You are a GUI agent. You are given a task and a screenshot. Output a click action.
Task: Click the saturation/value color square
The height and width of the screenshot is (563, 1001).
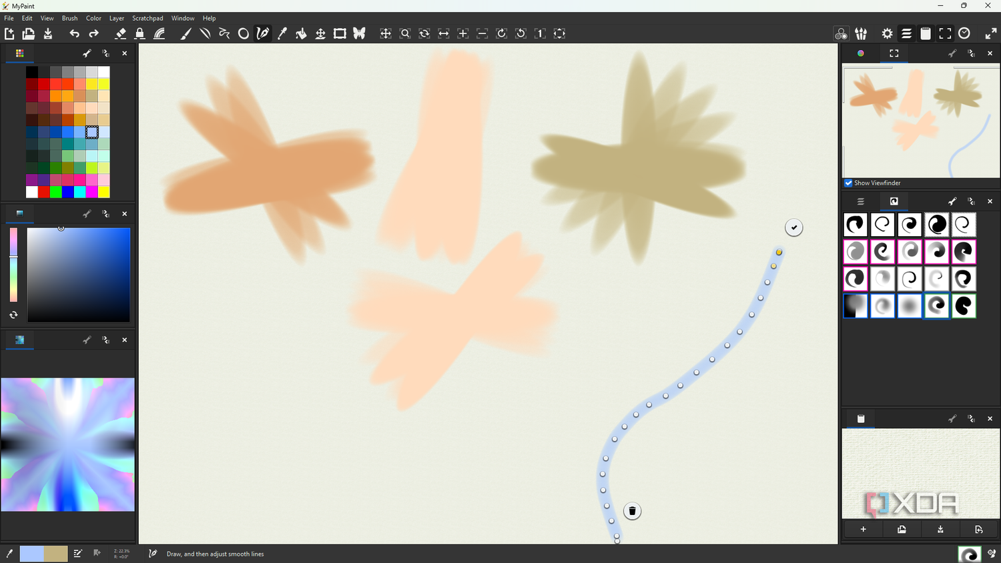[x=79, y=275]
